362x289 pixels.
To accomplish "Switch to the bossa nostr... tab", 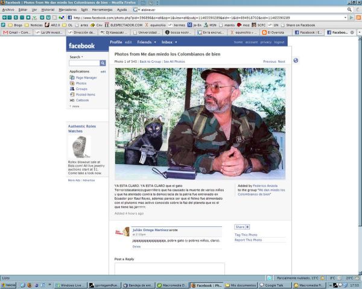I will (x=179, y=33).
